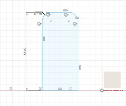Select the R7.50 radius dimension label
This screenshot has height=106, width=126.
[x=38, y=14]
